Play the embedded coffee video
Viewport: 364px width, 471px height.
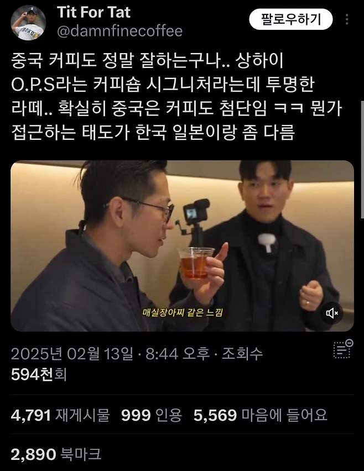pyautogui.click(x=182, y=246)
